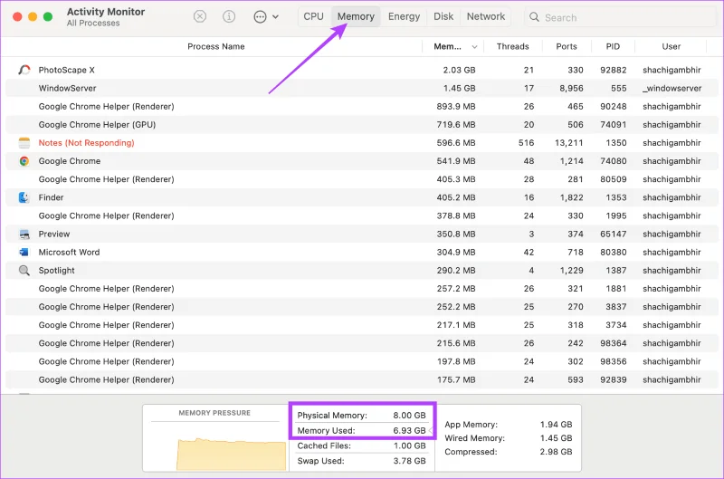The height and width of the screenshot is (479, 724).
Task: Click the Wired Memory label
Action: pyautogui.click(x=474, y=438)
